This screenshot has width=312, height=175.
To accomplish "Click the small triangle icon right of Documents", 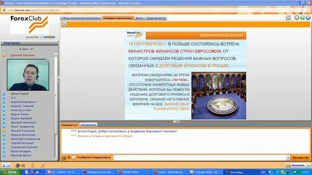I will [309, 165].
